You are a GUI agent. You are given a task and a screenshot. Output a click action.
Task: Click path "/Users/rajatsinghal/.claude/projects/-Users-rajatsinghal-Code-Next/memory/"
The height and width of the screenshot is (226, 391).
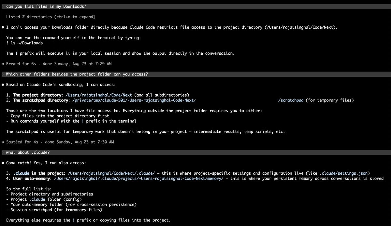tap(139, 178)
